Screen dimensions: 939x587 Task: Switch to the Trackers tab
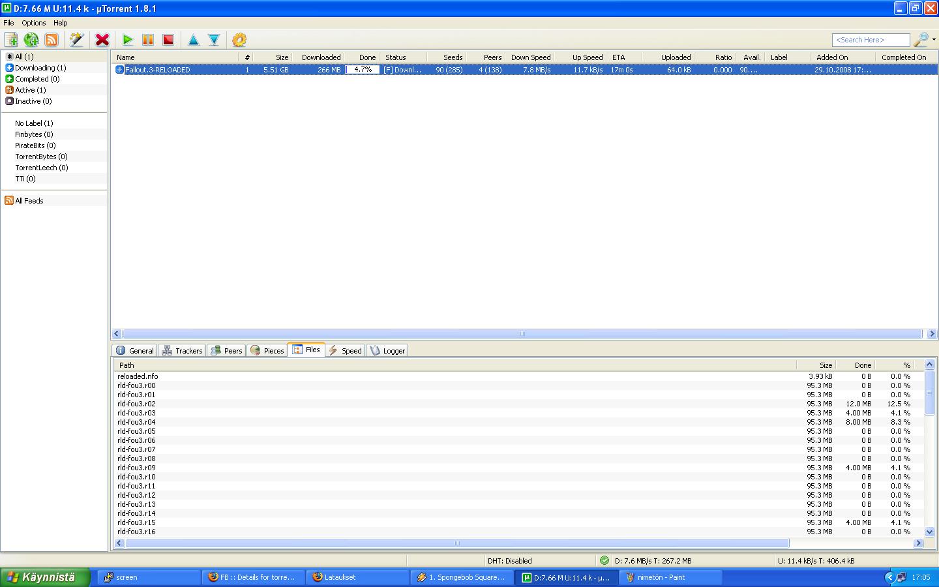tap(183, 351)
